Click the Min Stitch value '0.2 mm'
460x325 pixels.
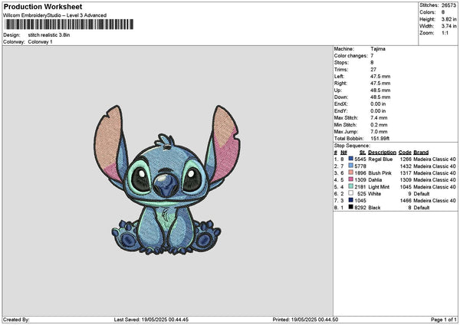(379, 125)
